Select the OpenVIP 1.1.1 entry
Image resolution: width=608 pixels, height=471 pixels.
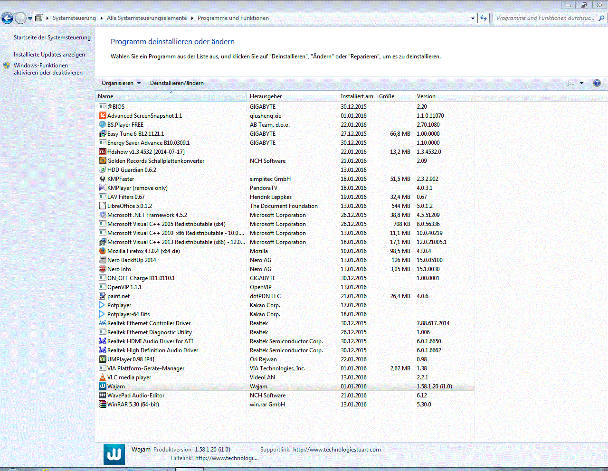tap(285, 287)
